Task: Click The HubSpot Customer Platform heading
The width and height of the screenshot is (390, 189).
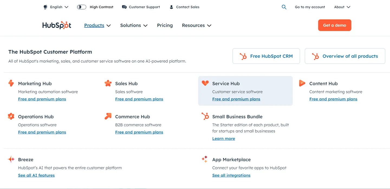Action: pyautogui.click(x=50, y=52)
